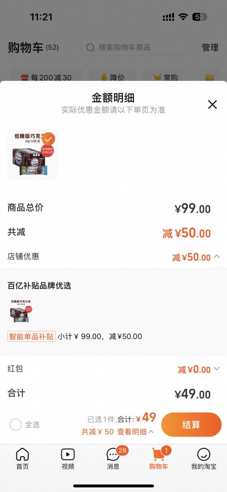Toggle the 全选 select-all circle
This screenshot has height=492, width=227.
coord(16,424)
